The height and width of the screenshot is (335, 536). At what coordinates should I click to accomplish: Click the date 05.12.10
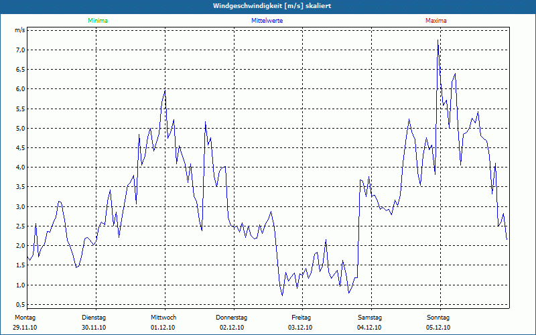(x=438, y=328)
